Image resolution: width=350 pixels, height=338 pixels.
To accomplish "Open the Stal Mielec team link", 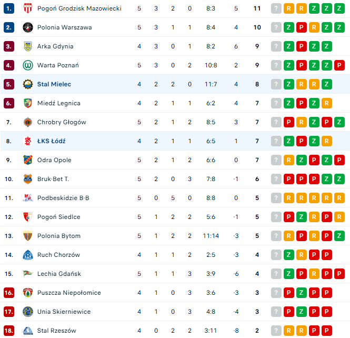I will click(x=54, y=84).
